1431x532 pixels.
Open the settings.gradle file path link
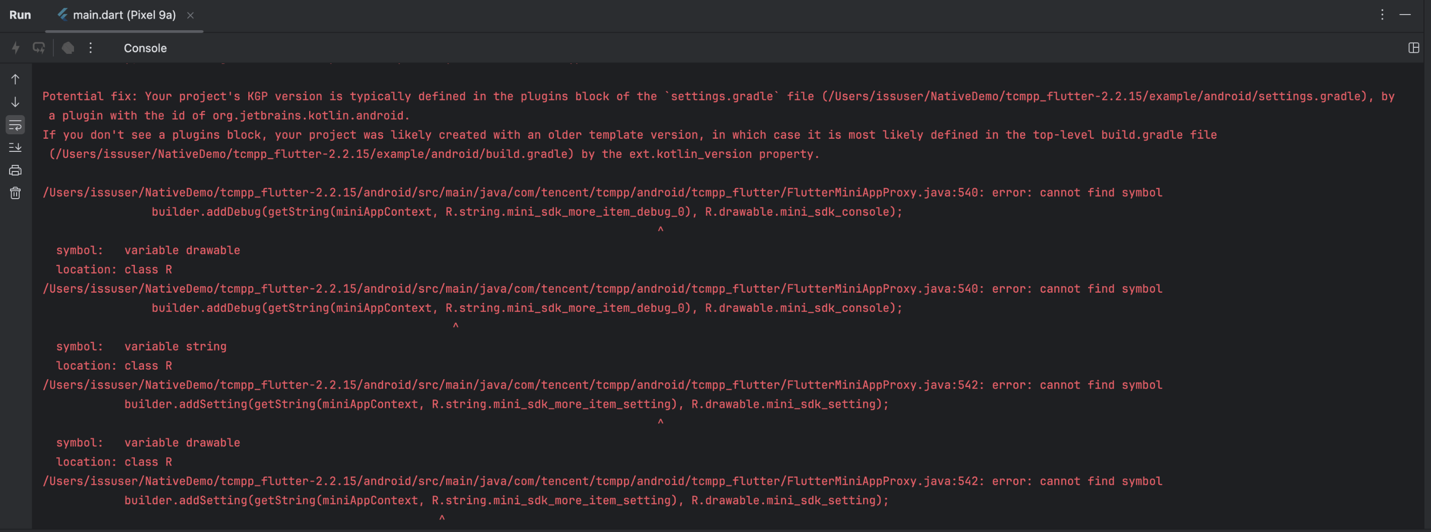pyautogui.click(x=1093, y=97)
